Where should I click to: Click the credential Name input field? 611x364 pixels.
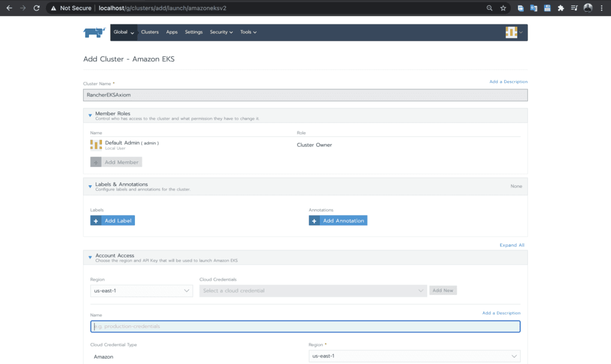[305, 326]
